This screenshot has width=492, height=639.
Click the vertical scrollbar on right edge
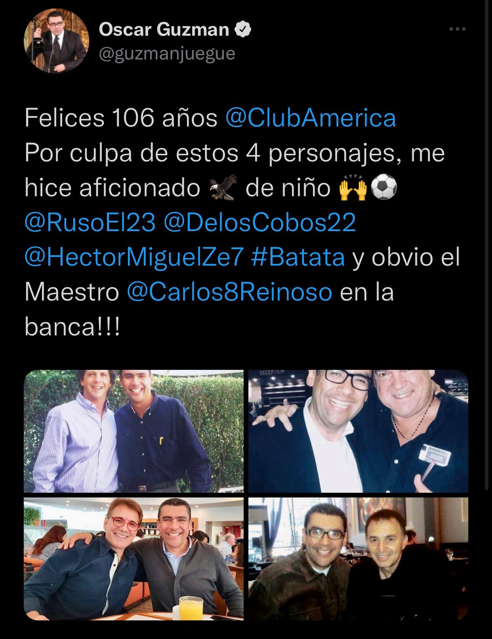point(486,248)
